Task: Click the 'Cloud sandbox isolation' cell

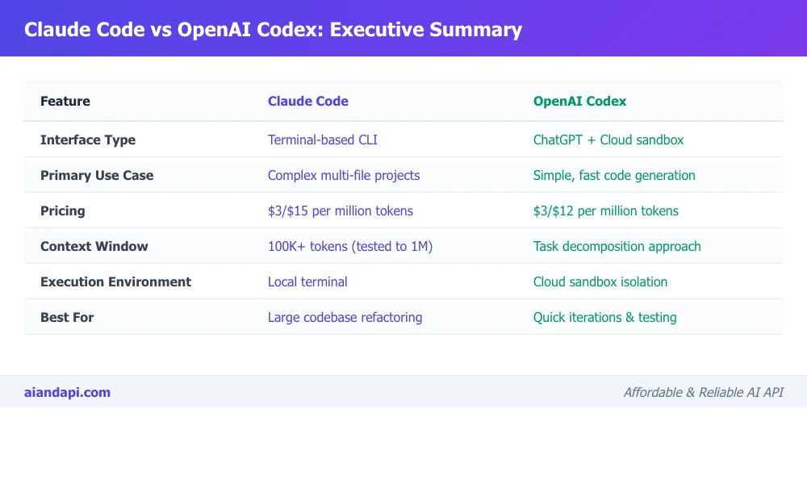Action: (x=600, y=282)
